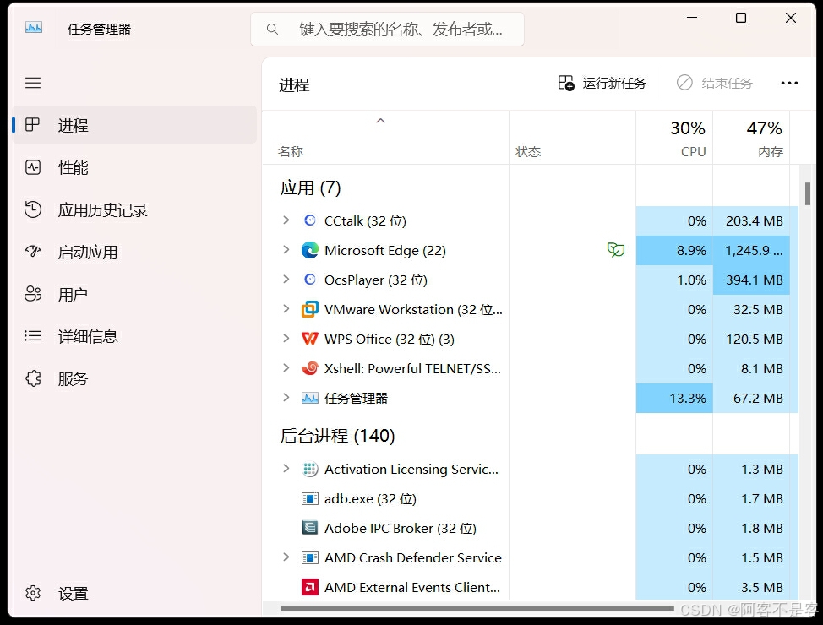
Task: Expand the CCtalk process group
Action: (286, 220)
